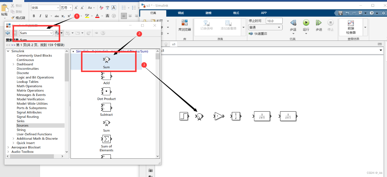387x177 pixels.
Task: Select the Gain block on the canvas
Action: pyautogui.click(x=219, y=116)
